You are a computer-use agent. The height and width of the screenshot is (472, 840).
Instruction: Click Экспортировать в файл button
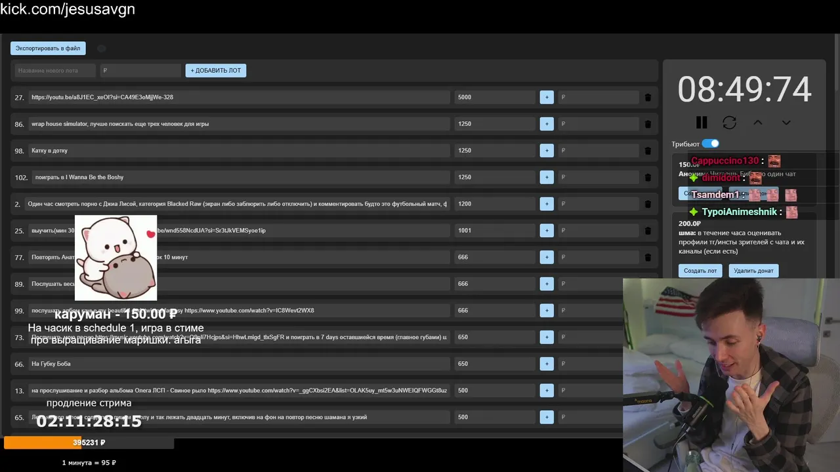pos(48,48)
